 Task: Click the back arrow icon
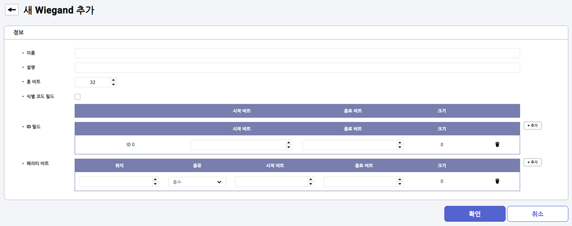coord(11,10)
